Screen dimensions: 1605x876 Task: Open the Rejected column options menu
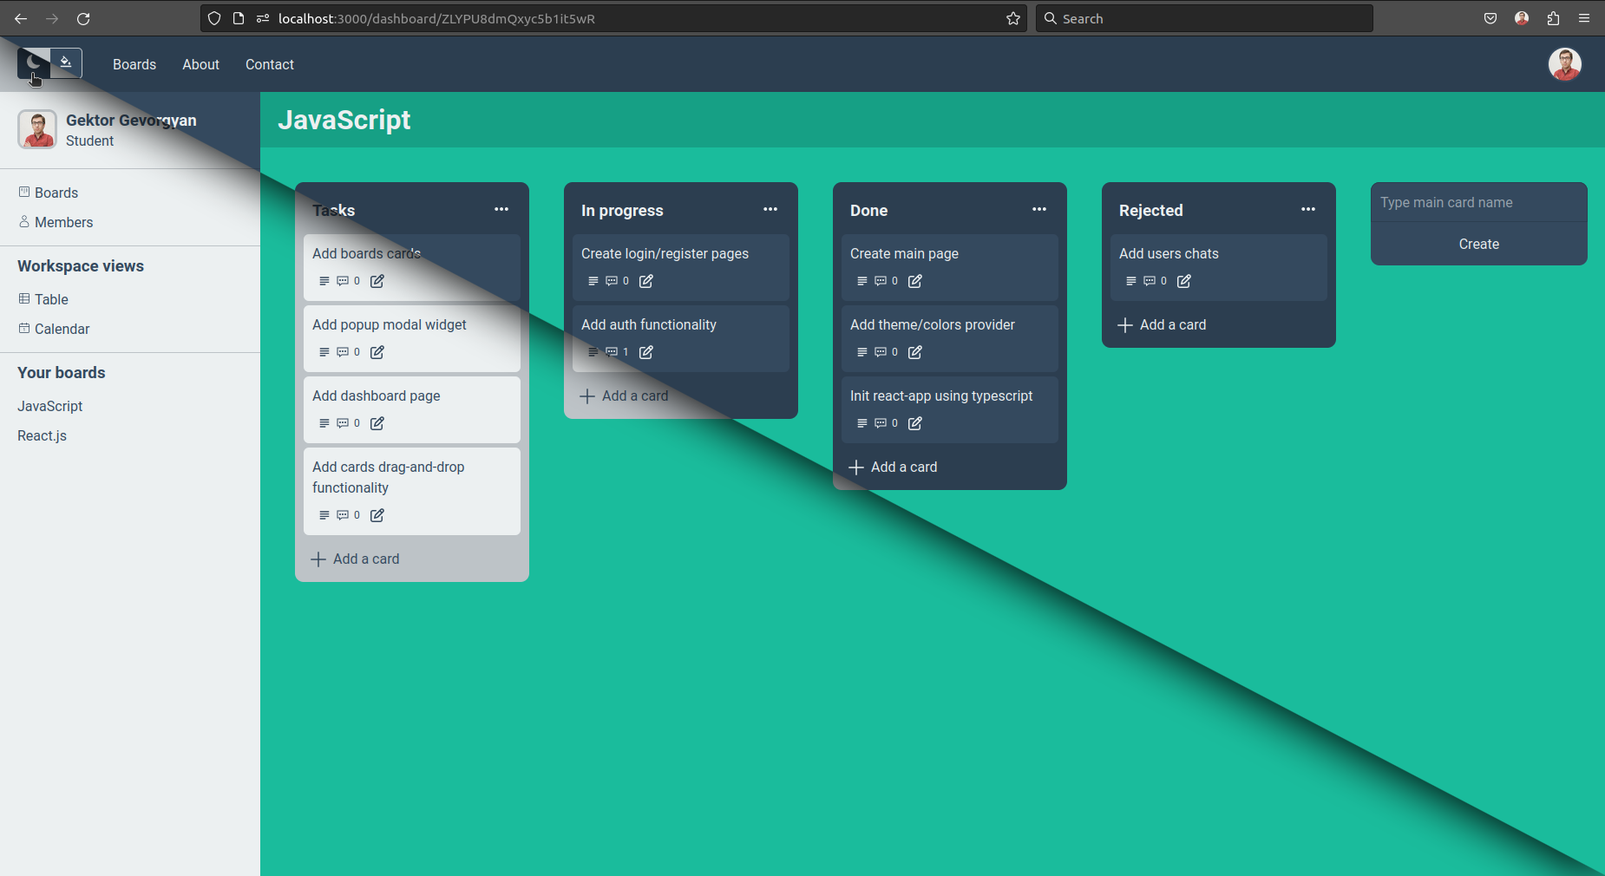point(1308,209)
